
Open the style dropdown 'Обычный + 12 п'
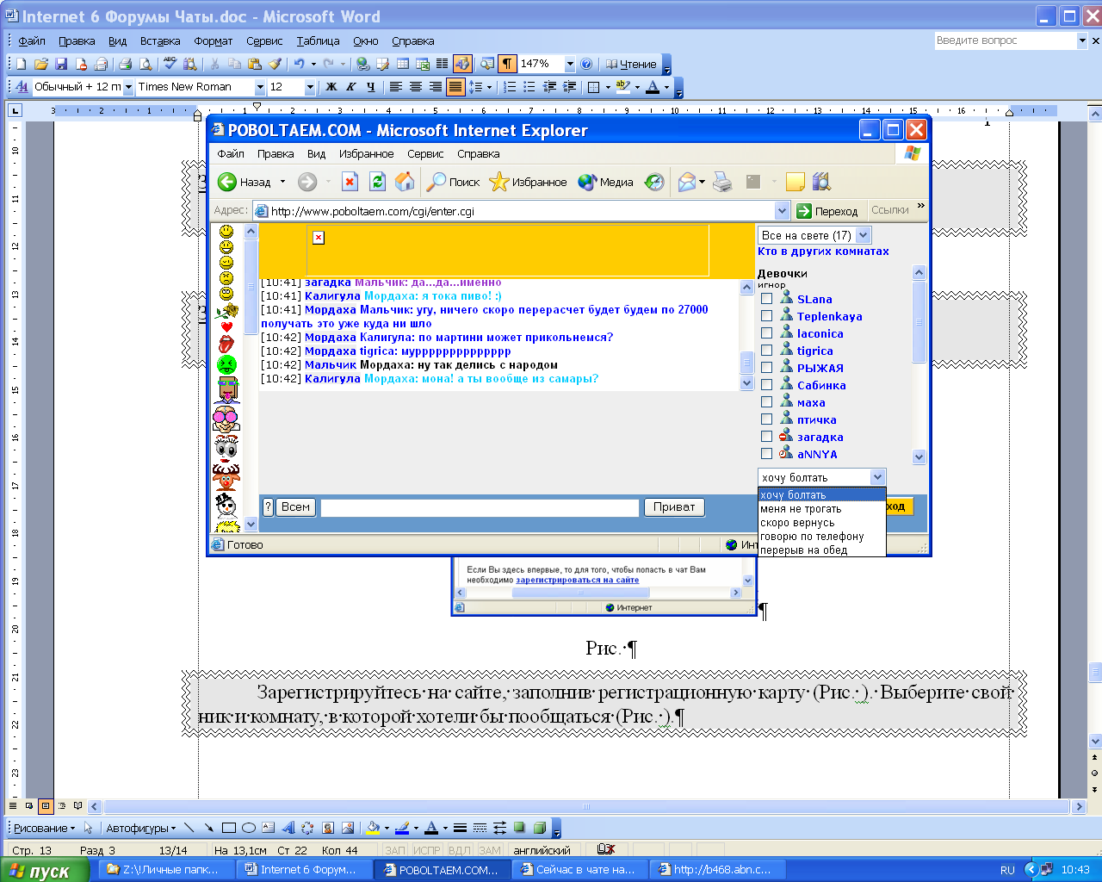coord(129,87)
